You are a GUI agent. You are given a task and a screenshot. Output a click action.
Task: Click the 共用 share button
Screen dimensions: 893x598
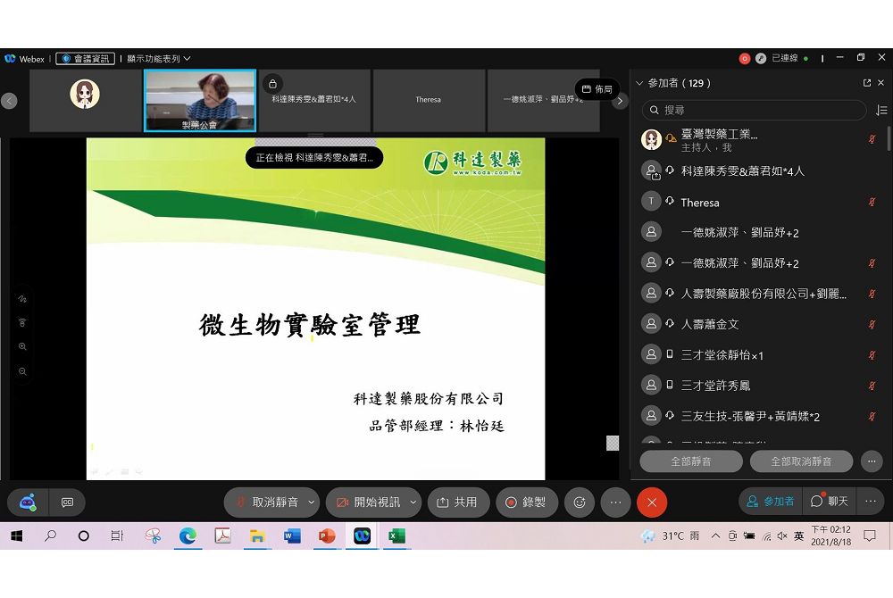tap(458, 502)
